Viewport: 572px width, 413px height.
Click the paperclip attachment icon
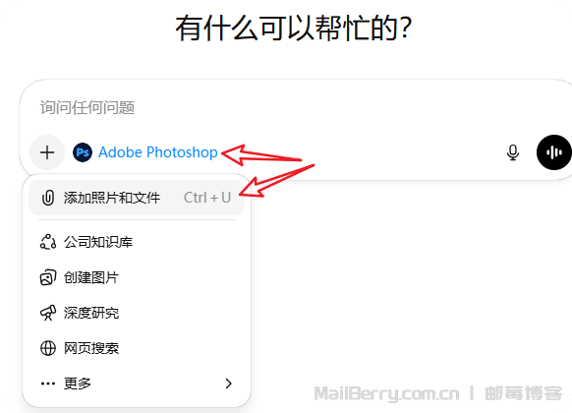[48, 198]
